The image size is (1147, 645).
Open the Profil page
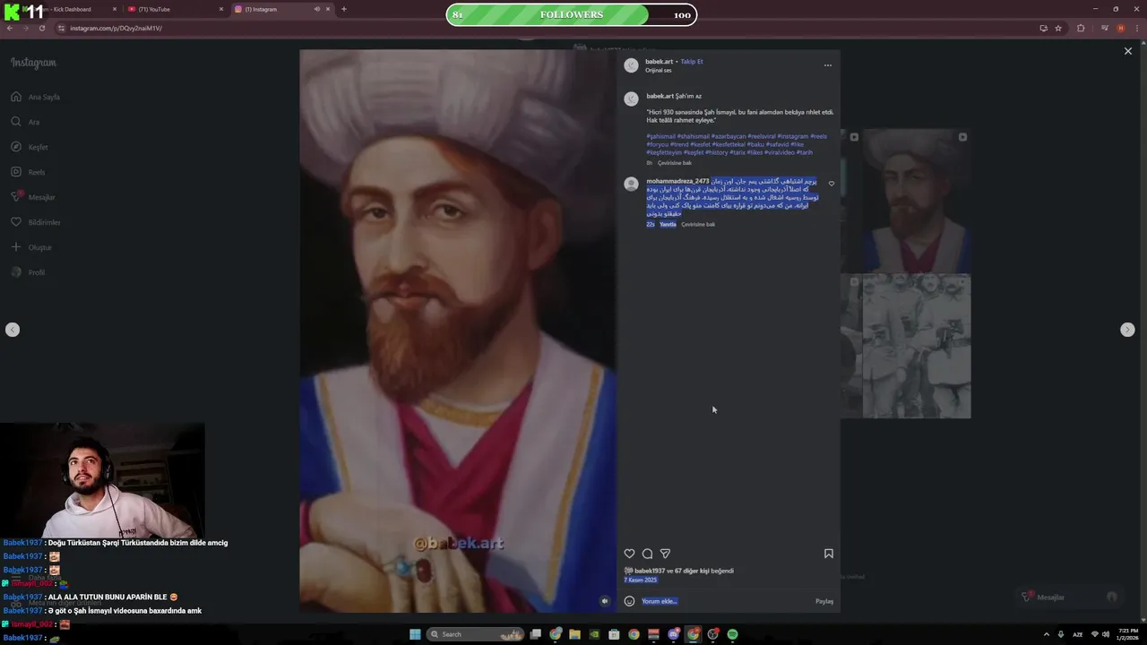pyautogui.click(x=28, y=272)
